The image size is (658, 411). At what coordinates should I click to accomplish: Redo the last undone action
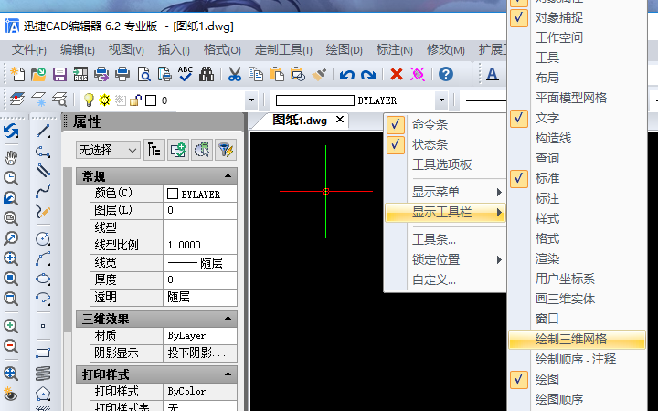(368, 75)
